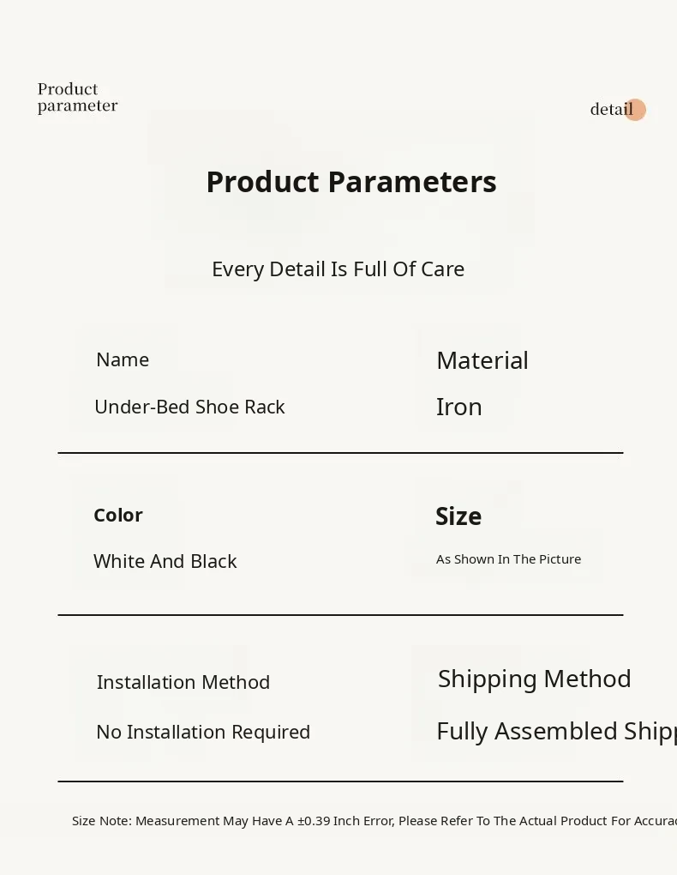677x875 pixels.
Task: Click the orange circle beside detail
Action: tap(635, 110)
